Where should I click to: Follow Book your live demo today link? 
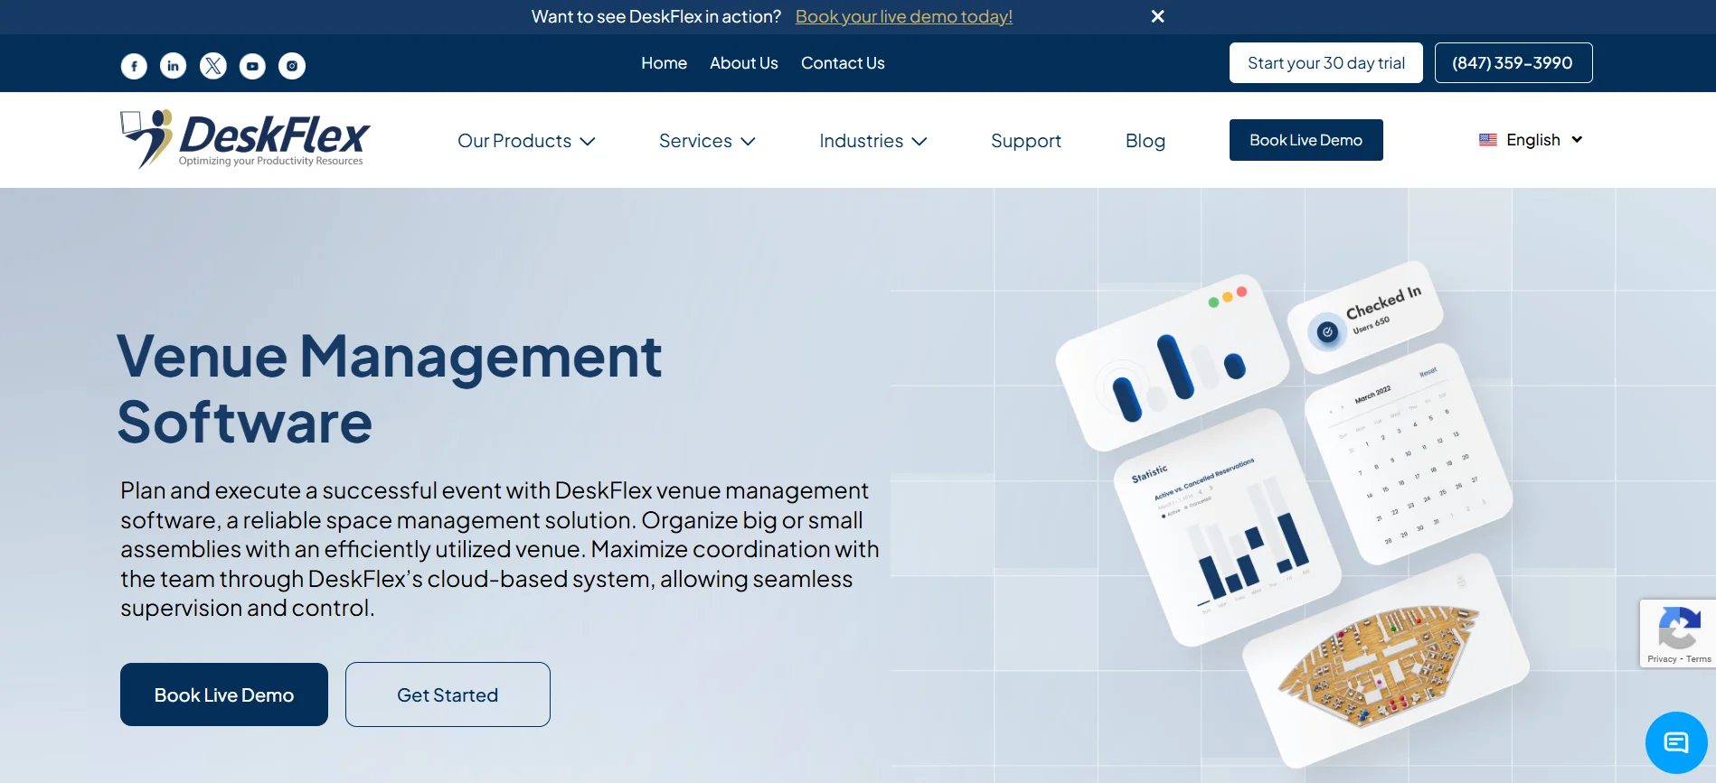tap(904, 16)
